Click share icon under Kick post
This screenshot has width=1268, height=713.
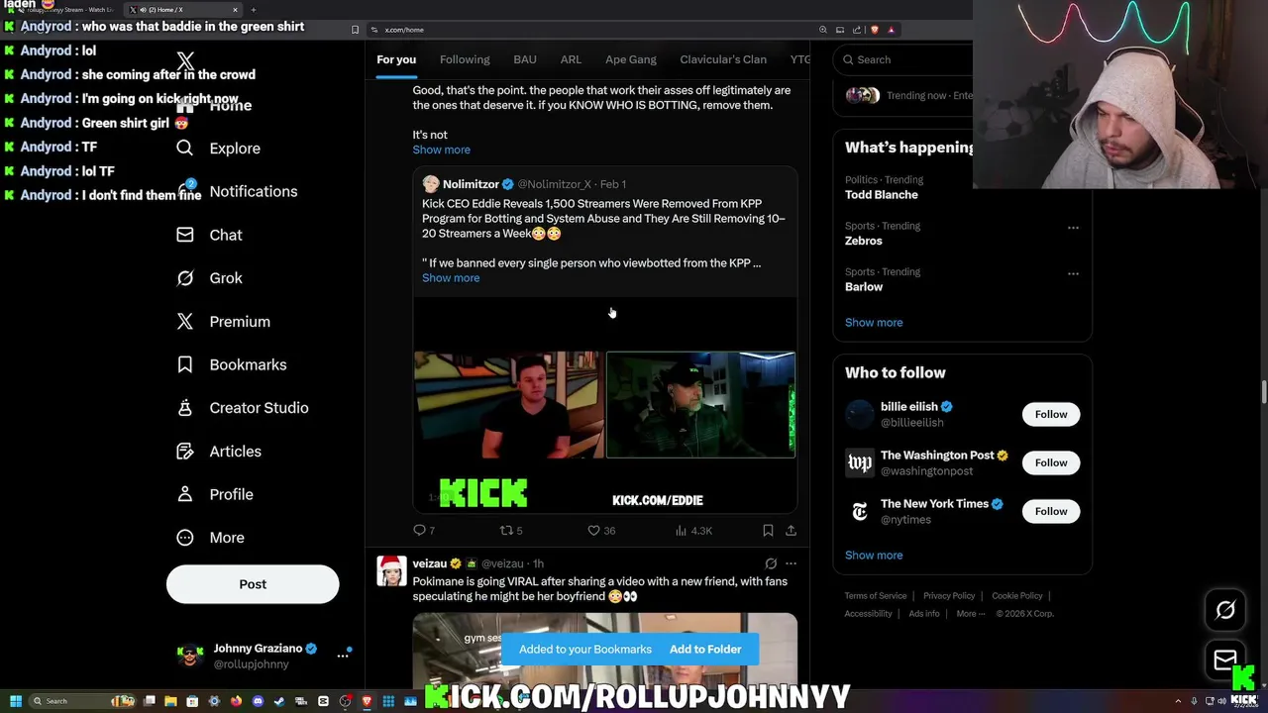tap(791, 531)
